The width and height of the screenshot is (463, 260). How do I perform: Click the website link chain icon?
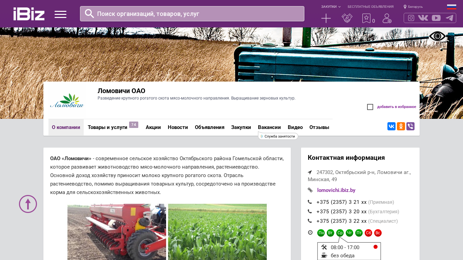click(310, 190)
